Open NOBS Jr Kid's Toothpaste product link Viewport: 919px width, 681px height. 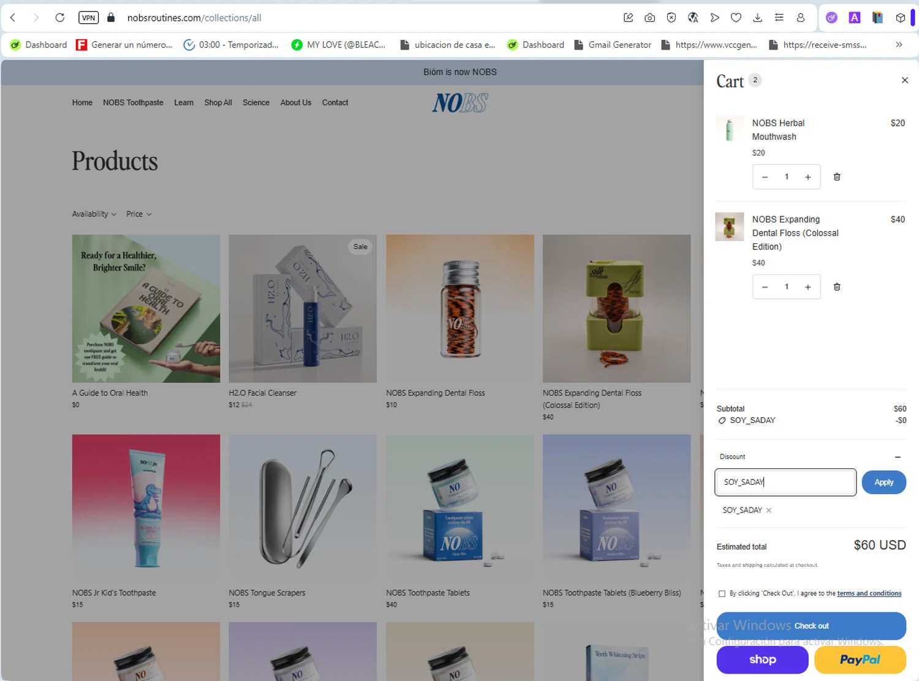[114, 593]
